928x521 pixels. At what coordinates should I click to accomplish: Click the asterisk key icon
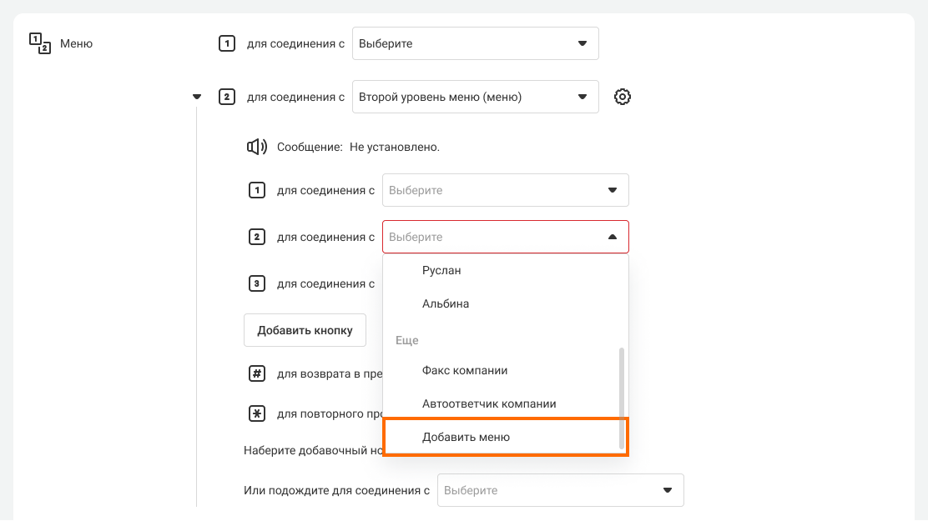click(257, 413)
